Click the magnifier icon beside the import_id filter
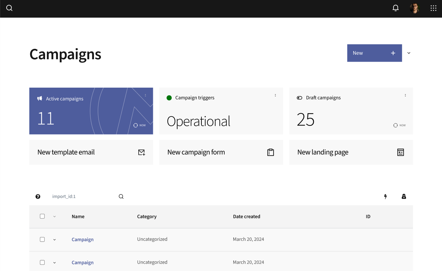The image size is (442, 271). point(121,196)
